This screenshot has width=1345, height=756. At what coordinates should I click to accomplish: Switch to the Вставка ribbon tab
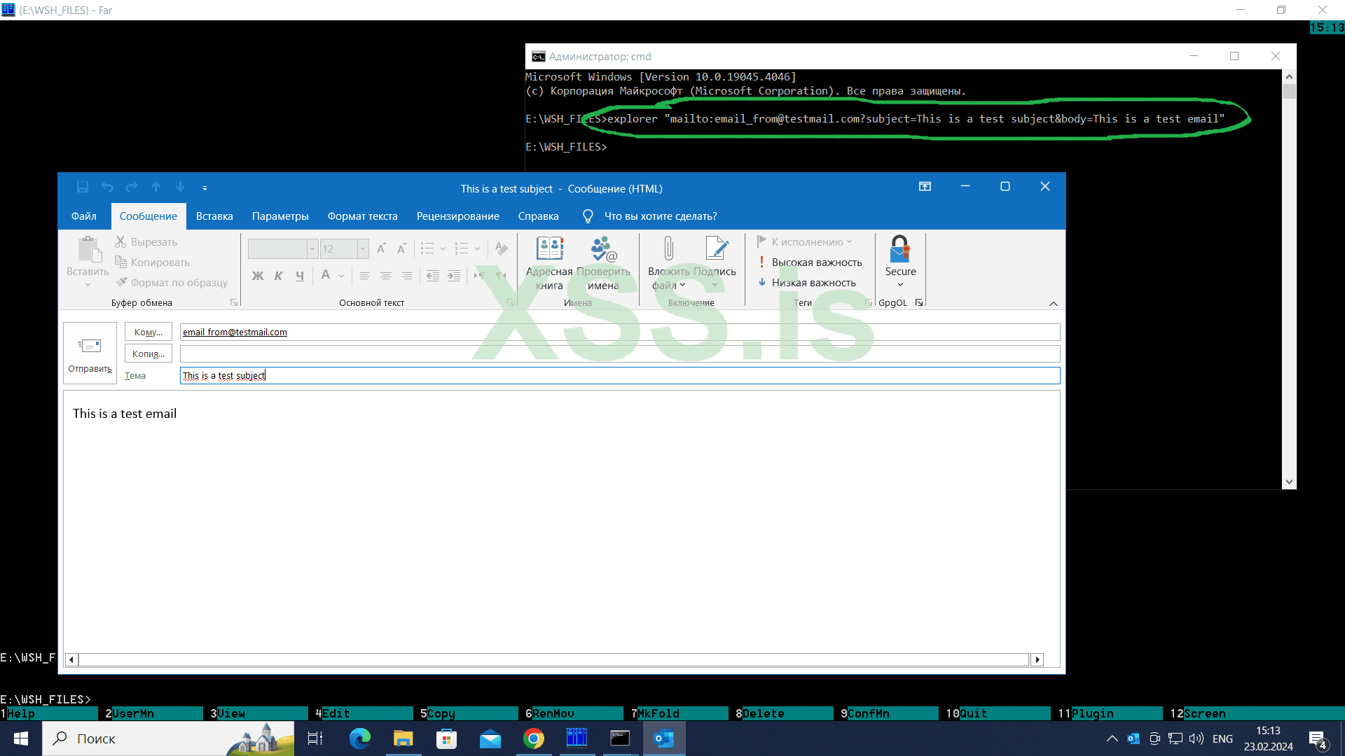214,216
